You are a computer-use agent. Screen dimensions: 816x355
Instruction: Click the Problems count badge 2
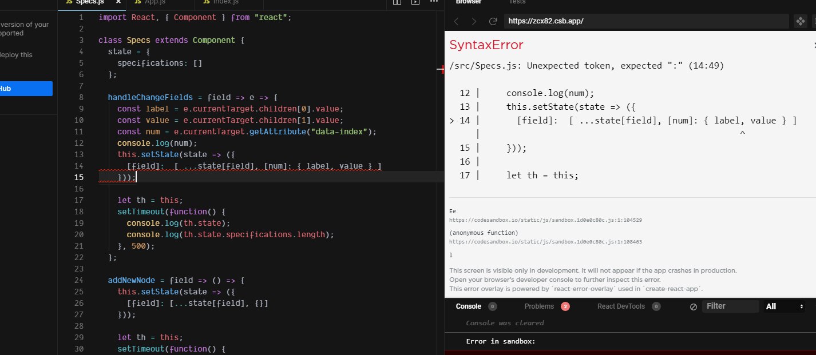point(565,306)
